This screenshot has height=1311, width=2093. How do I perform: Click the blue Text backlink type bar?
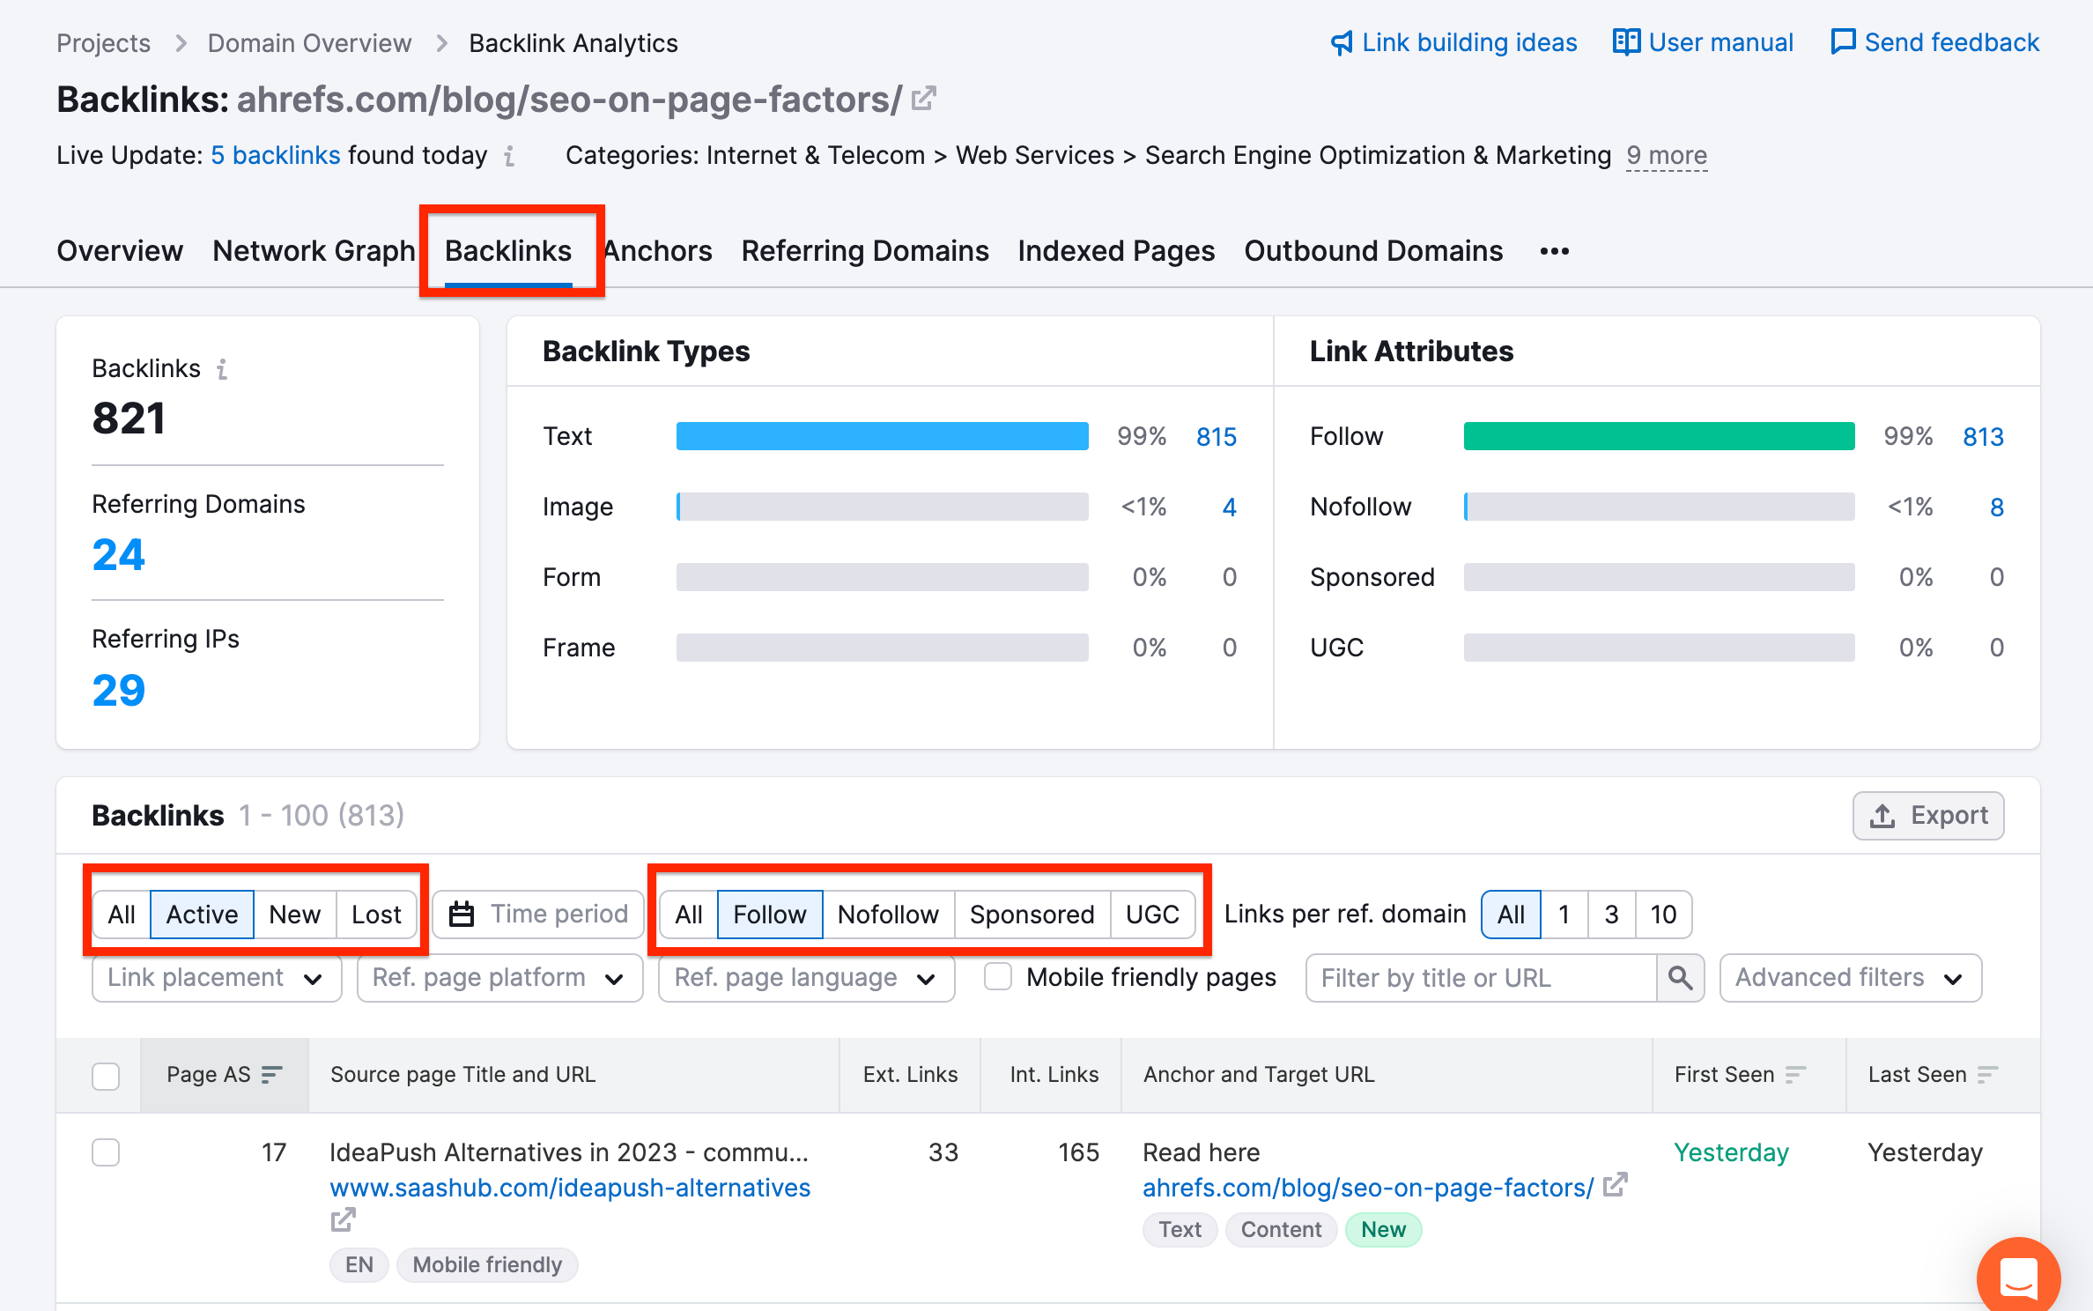(882, 436)
